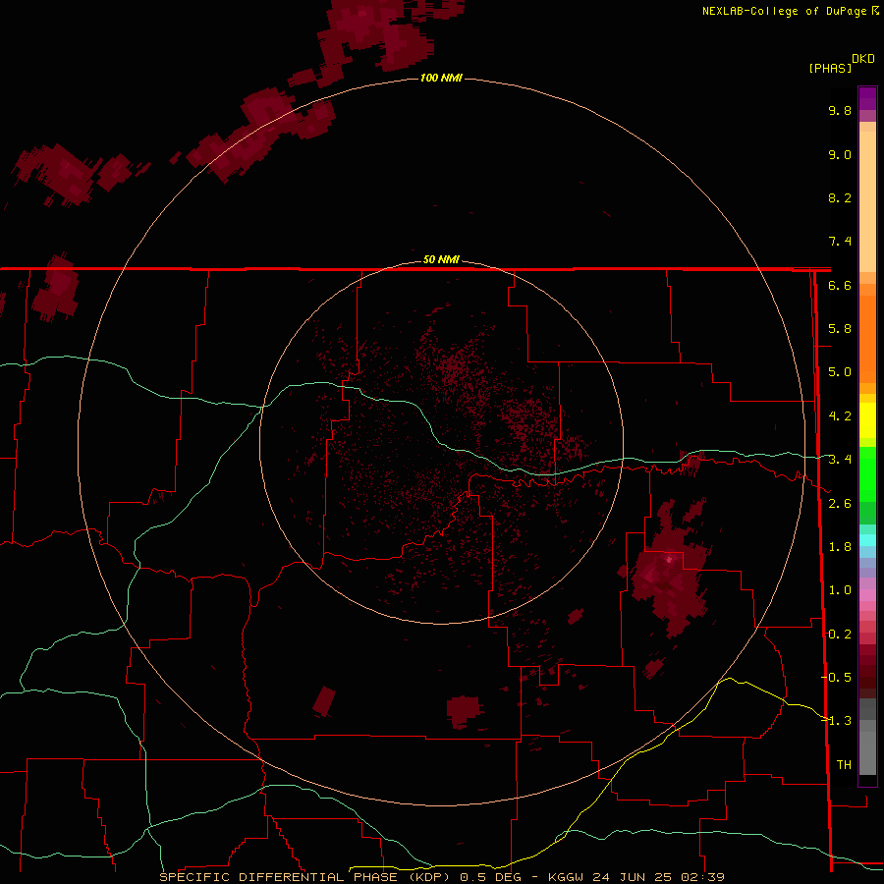Click the '100 NMI' range ring label

point(441,78)
